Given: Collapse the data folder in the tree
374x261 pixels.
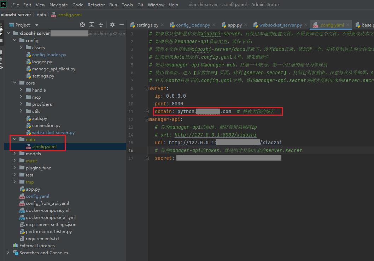Looking at the screenshot, I should pos(14,139).
